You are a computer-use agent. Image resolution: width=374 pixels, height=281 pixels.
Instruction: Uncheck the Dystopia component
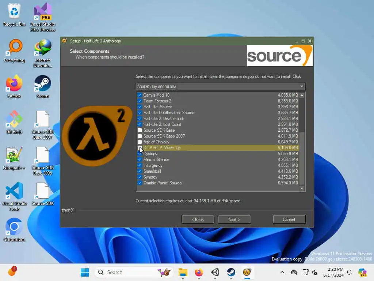click(140, 154)
